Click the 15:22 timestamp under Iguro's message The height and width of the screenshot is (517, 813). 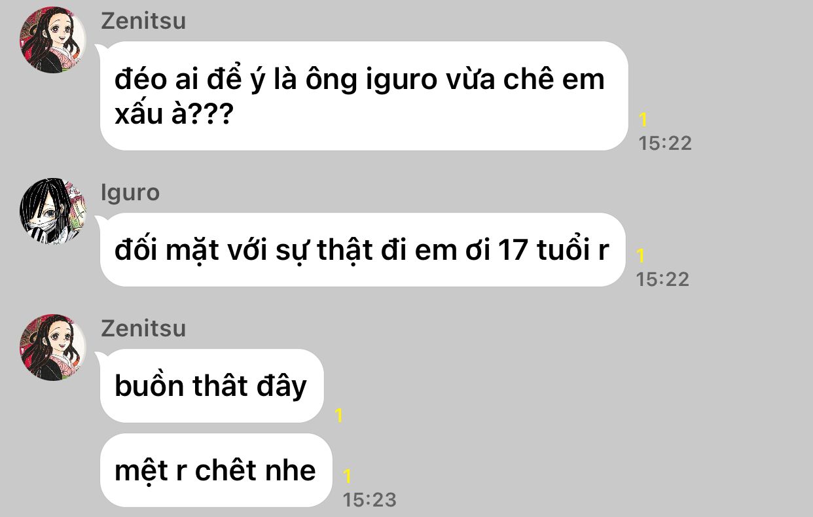click(x=662, y=279)
